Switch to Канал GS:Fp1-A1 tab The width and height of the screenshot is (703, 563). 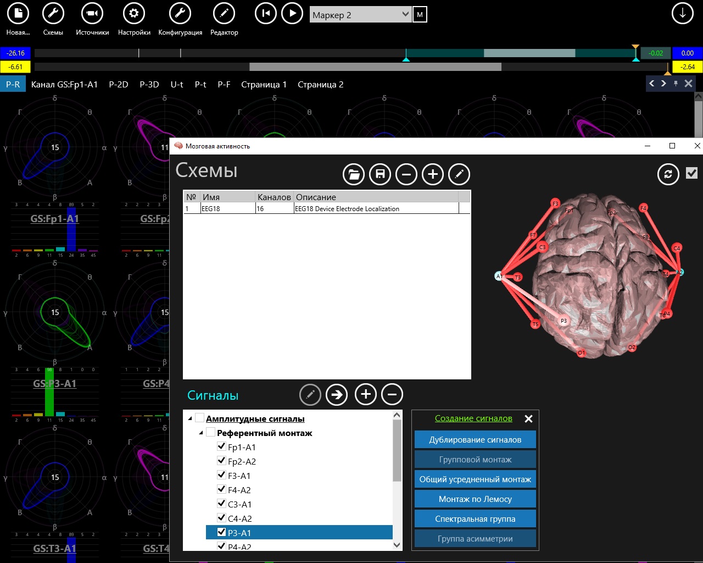pyautogui.click(x=64, y=85)
